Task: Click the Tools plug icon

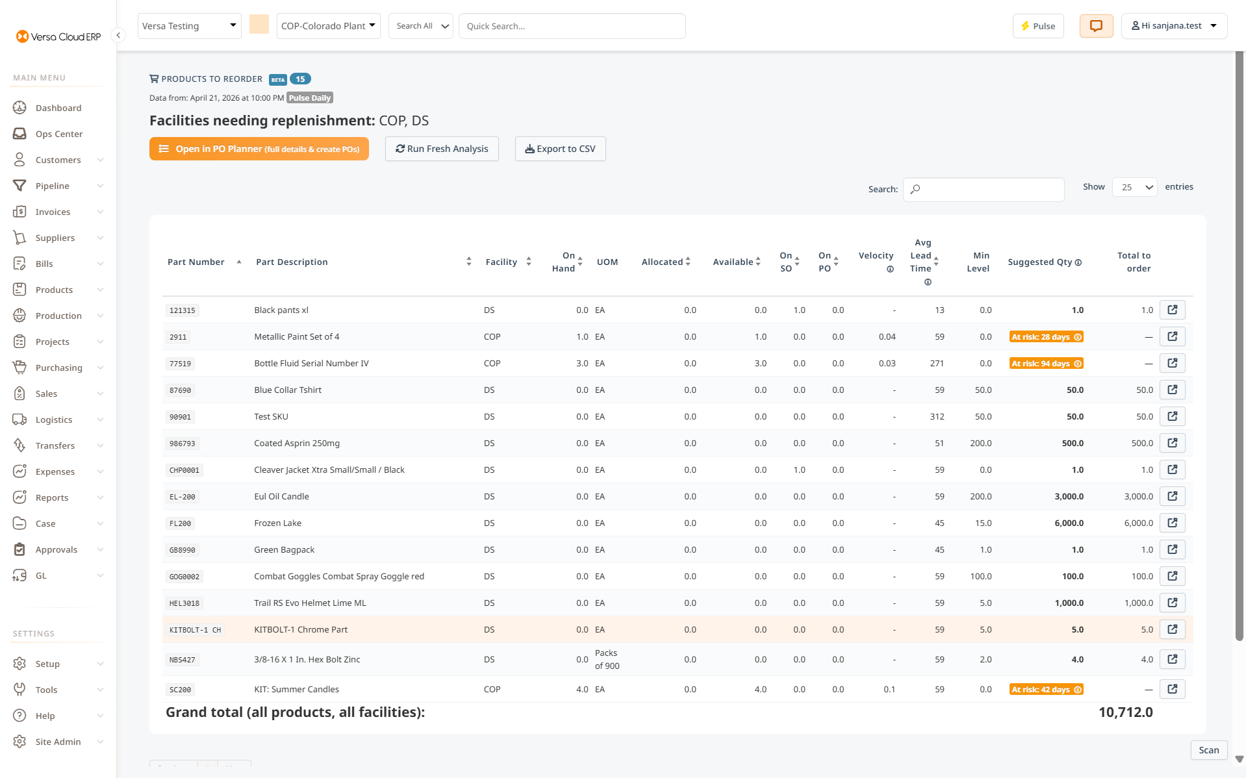Action: click(19, 690)
